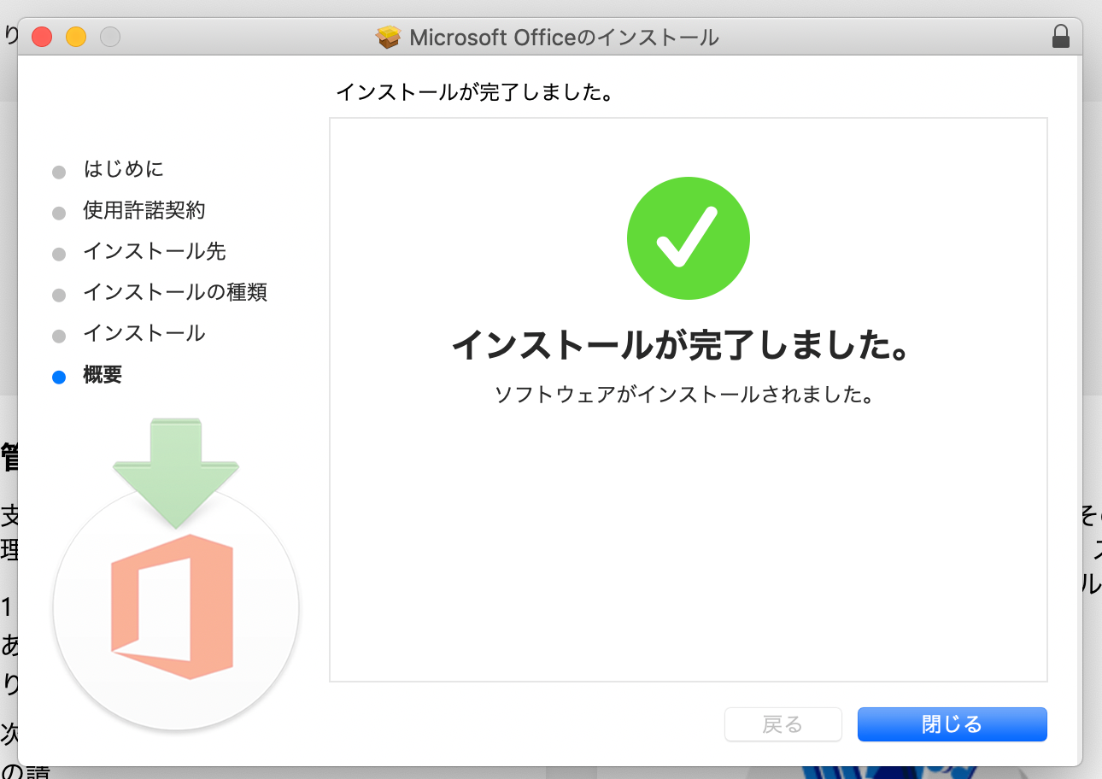The height and width of the screenshot is (779, 1102).
Task: Click the Microsoft Officeのインストール window title
Action: click(564, 38)
